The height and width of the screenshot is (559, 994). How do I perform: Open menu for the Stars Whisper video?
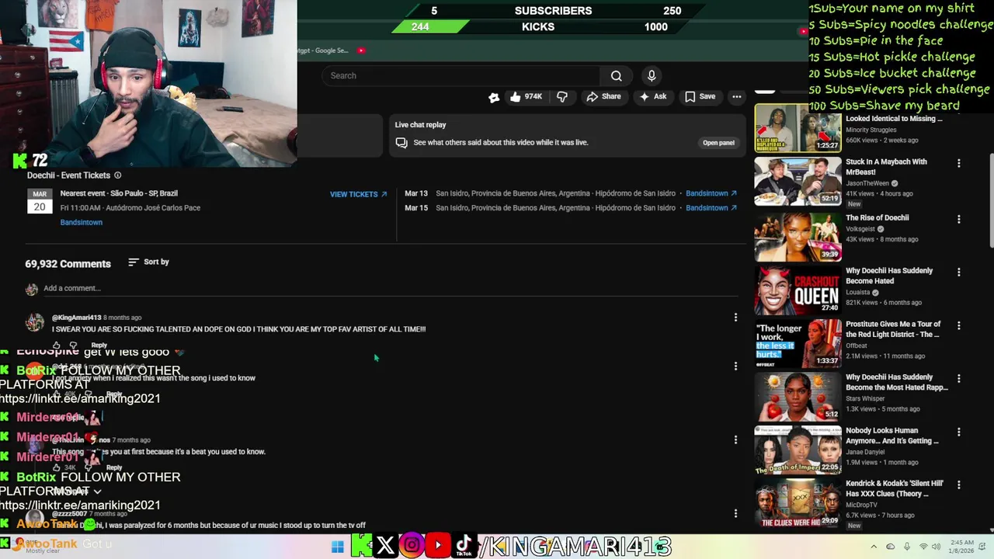pyautogui.click(x=959, y=379)
